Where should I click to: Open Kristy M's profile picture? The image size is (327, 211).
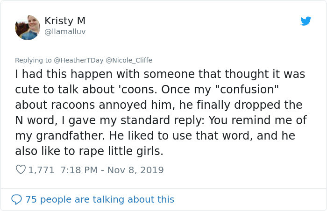(x=28, y=28)
